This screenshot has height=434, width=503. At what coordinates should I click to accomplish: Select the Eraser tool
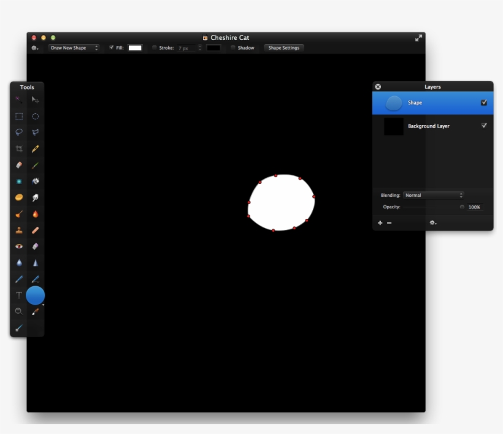point(19,165)
